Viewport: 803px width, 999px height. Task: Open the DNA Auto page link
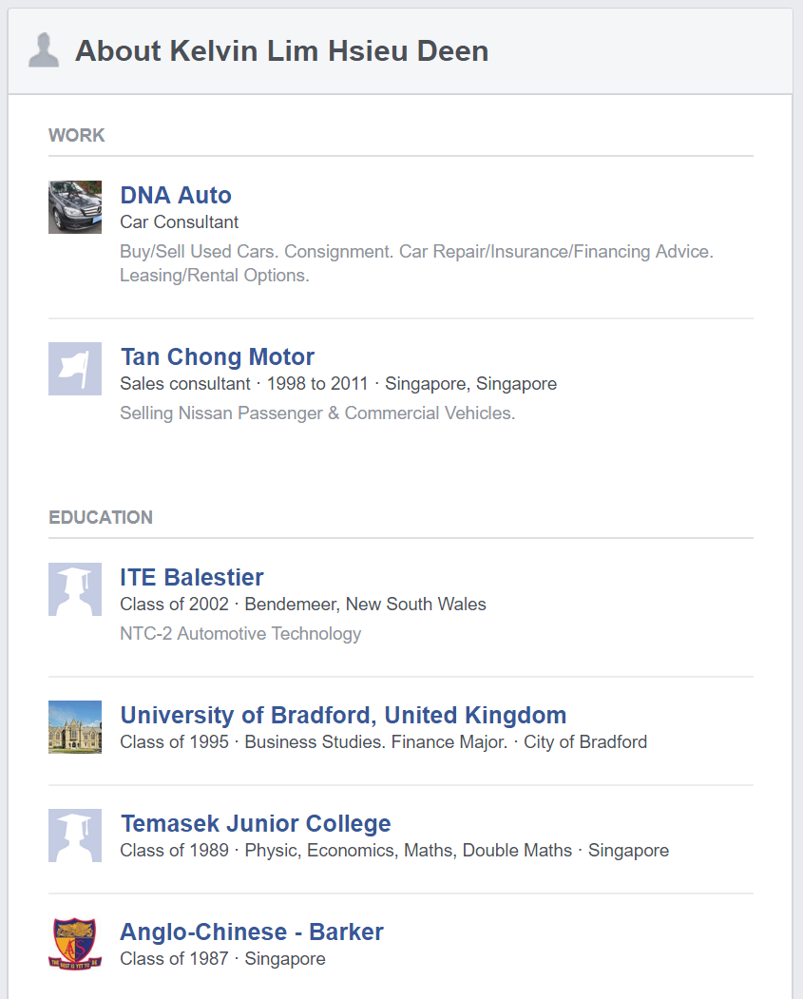pos(176,195)
